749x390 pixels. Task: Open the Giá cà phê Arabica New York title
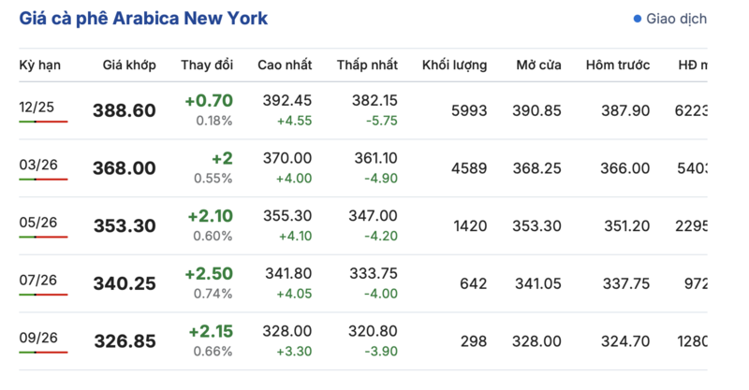click(143, 19)
